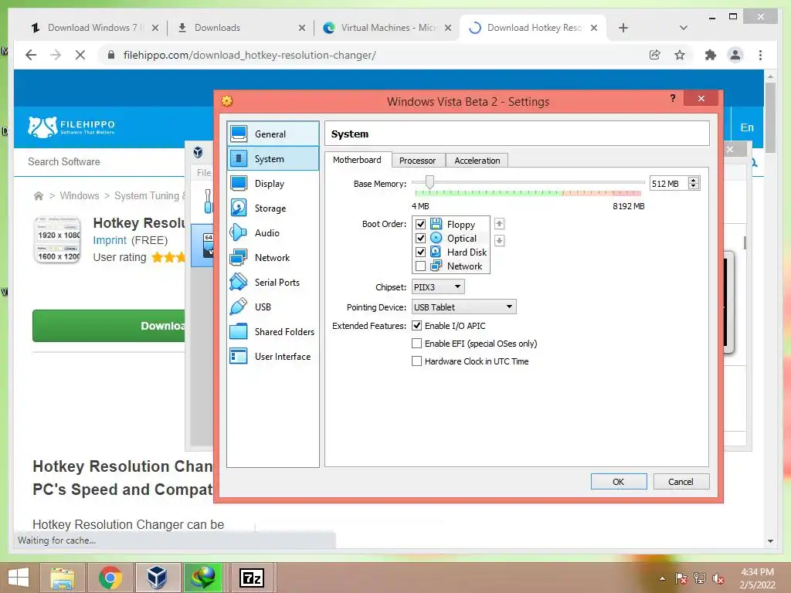Open the Pointing Device dropdown
791x593 pixels.
[464, 307]
